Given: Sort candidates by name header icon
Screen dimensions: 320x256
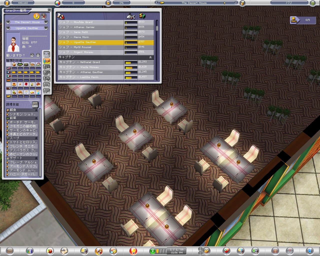Looking at the screenshot, I should (x=61, y=16).
